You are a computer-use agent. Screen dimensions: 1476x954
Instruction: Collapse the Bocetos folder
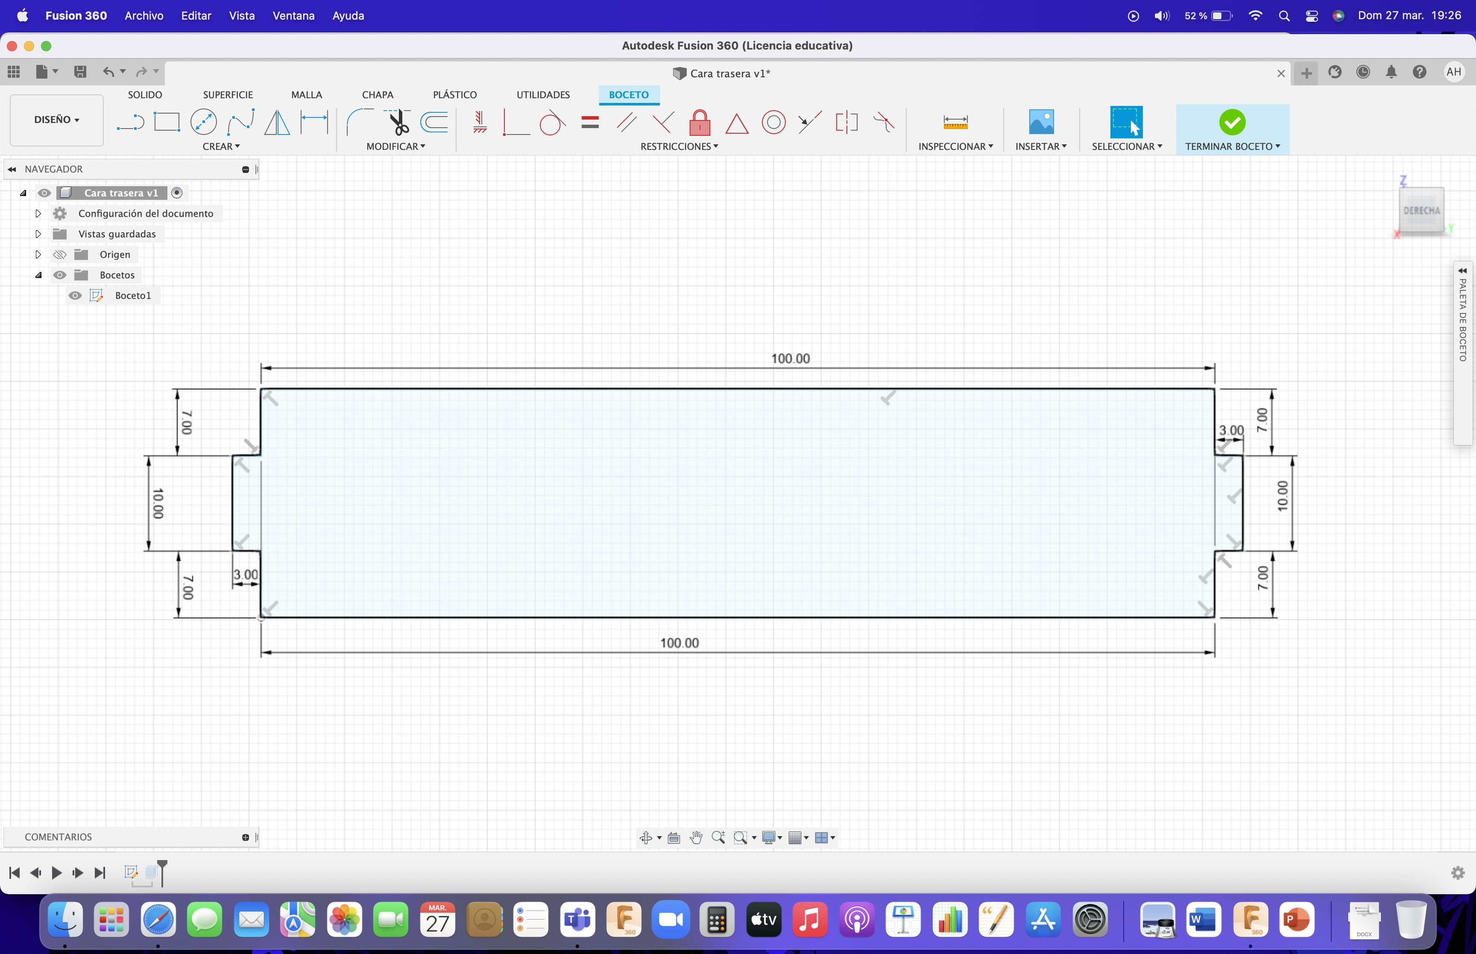click(x=38, y=275)
